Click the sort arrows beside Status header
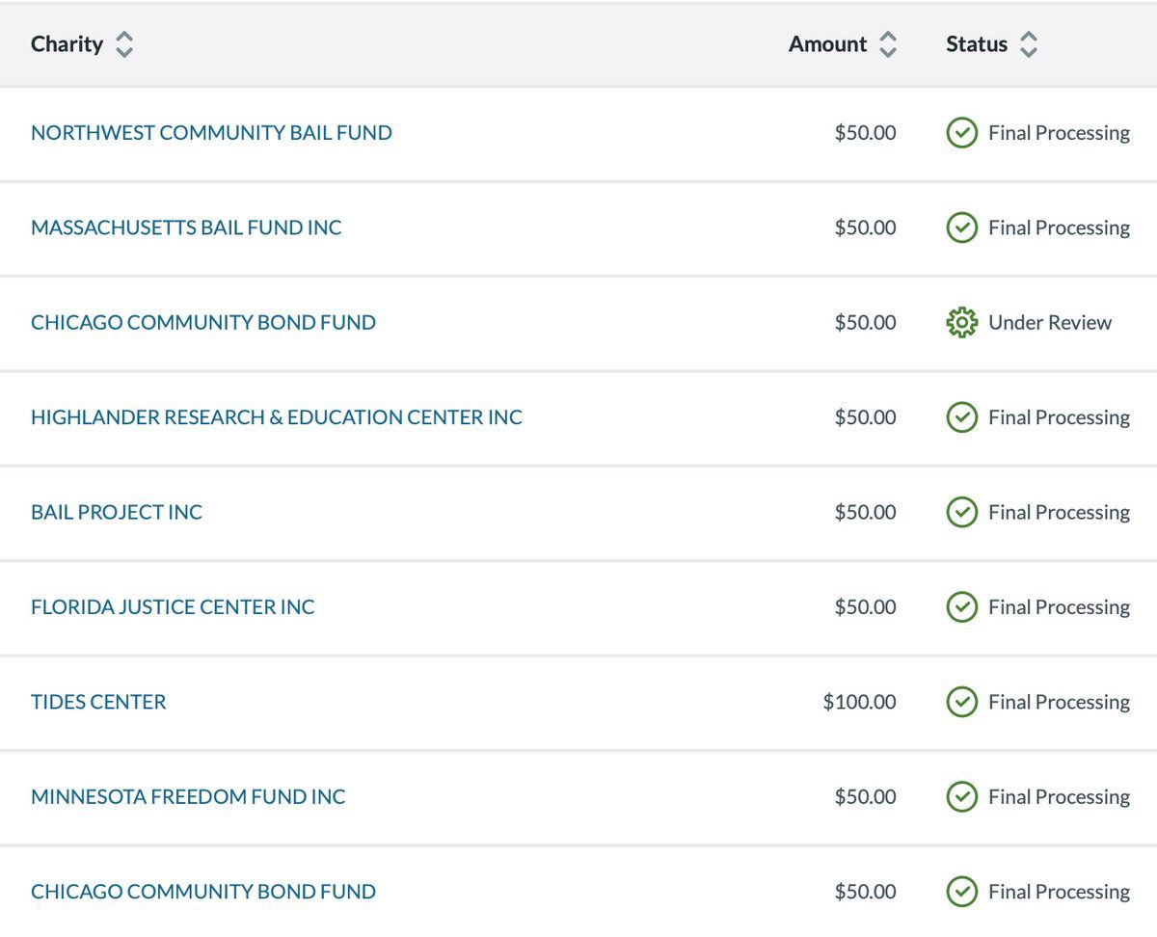The image size is (1157, 937). click(x=1029, y=44)
